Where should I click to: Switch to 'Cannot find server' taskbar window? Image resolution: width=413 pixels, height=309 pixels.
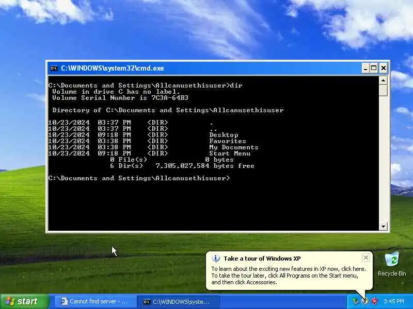(95, 302)
